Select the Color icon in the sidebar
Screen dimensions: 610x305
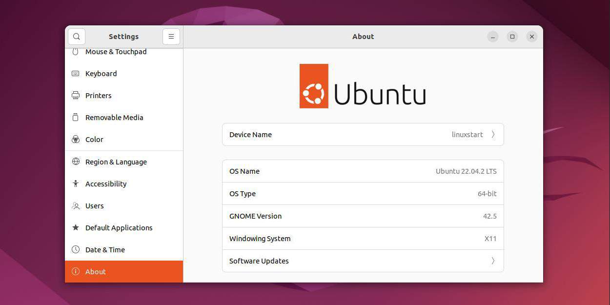tap(76, 140)
